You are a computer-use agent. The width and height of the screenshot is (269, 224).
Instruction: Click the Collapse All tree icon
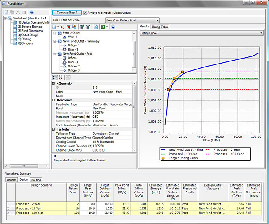pyautogui.click(x=88, y=27)
